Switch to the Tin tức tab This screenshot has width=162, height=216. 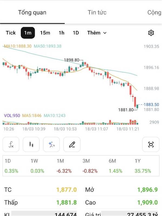click(x=97, y=12)
